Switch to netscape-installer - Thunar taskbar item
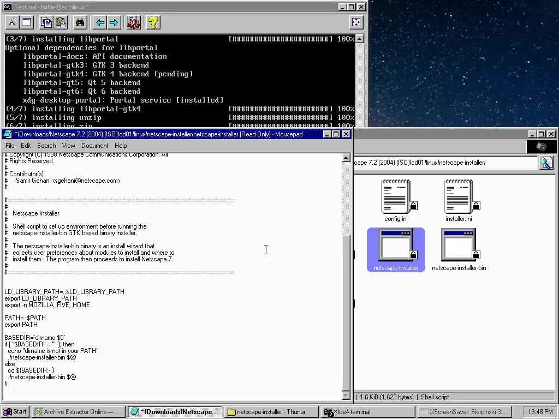Image resolution: width=559 pixels, height=419 pixels. (x=271, y=412)
